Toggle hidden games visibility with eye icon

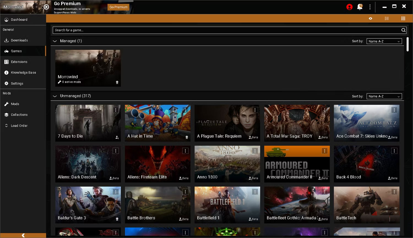(x=370, y=18)
